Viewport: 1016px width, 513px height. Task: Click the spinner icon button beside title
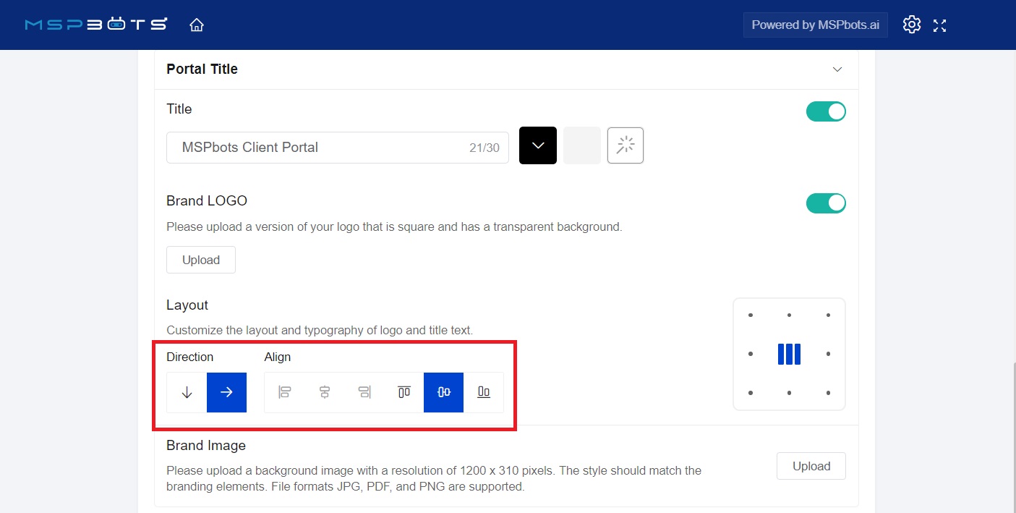[x=626, y=145]
